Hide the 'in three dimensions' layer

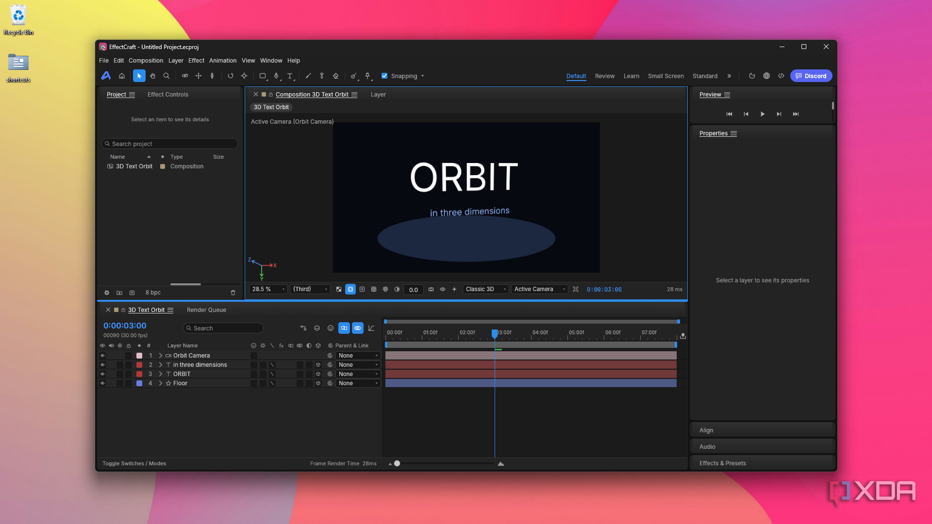pyautogui.click(x=102, y=365)
